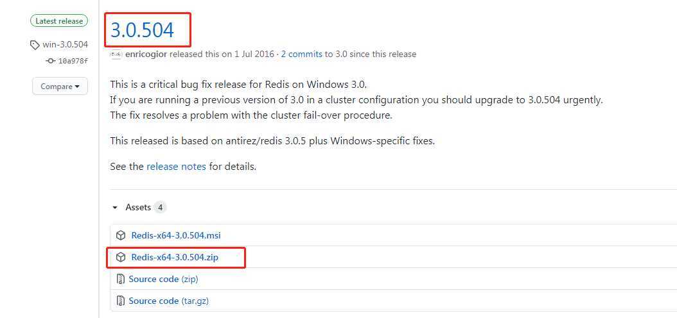Click the Latest release badge
Image resolution: width=677 pixels, height=318 pixels.
coord(59,21)
